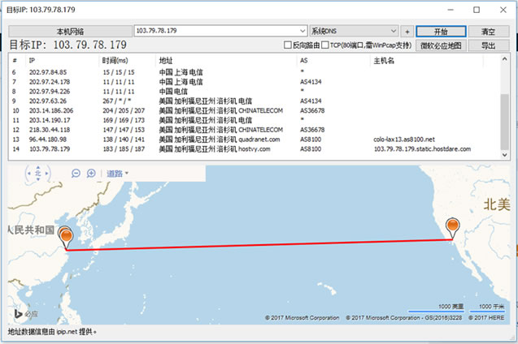Click the 导出 export button

click(489, 45)
